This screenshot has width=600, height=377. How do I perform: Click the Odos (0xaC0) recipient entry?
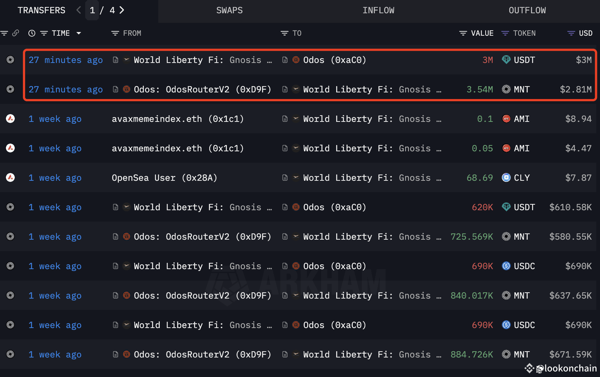pos(334,60)
